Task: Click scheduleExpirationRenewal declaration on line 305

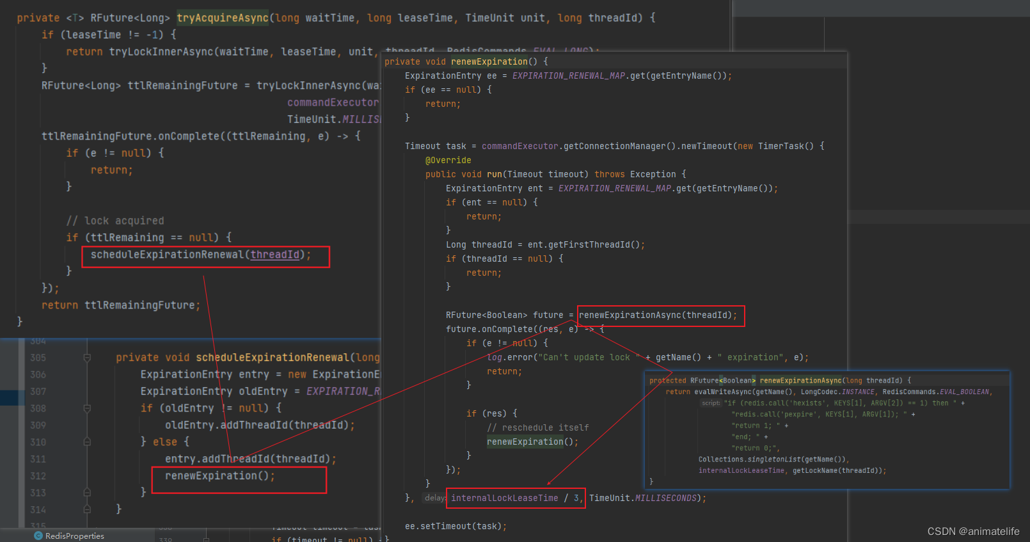Action: [273, 357]
